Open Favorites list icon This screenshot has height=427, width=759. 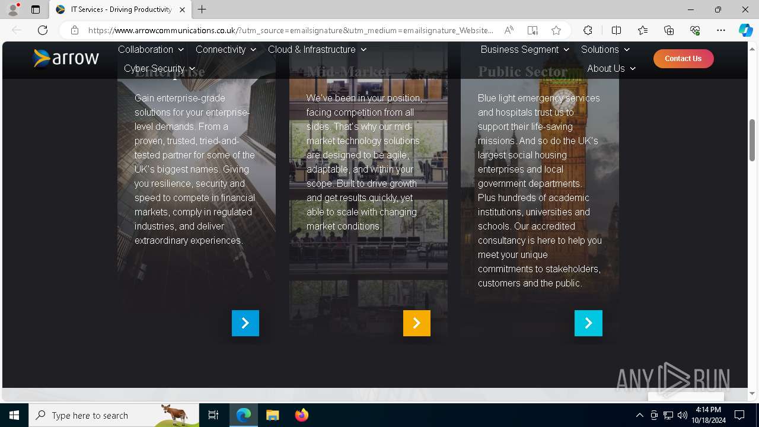pos(643,30)
